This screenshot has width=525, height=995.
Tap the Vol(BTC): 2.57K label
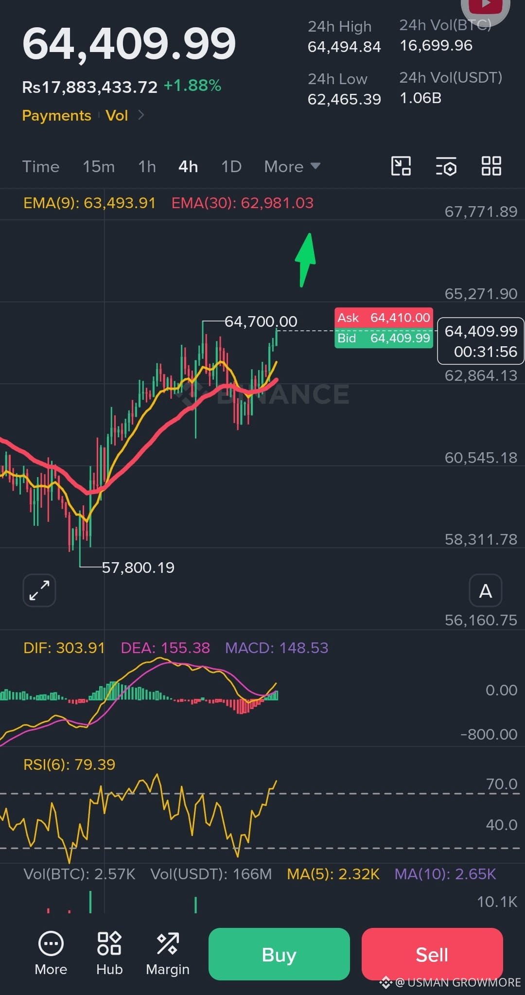79,874
